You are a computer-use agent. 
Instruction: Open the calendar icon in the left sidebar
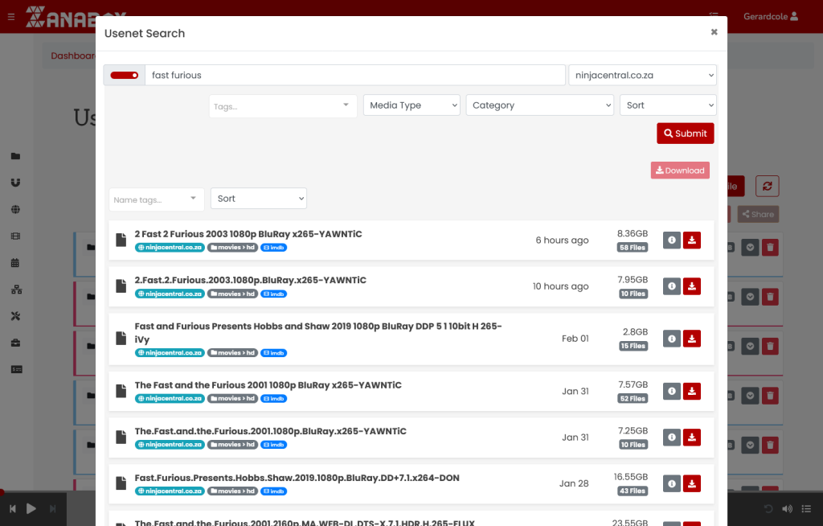pos(15,263)
